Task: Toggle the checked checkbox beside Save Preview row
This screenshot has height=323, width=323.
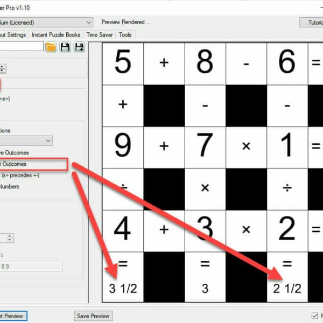Action: pyautogui.click(x=314, y=315)
